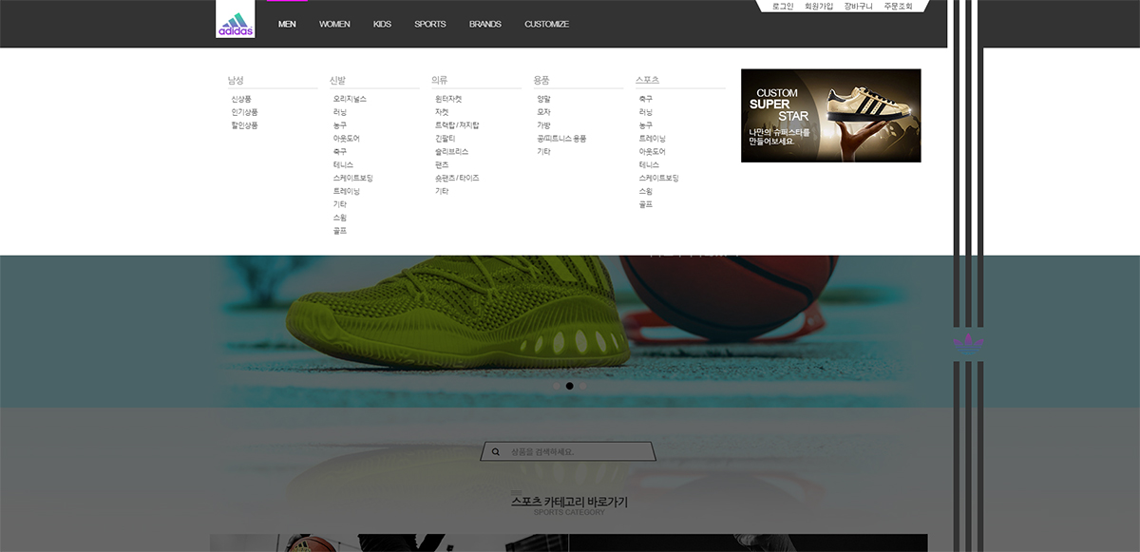Open the 장바구니 cart link
Image resolution: width=1140 pixels, height=552 pixels.
[858, 7]
